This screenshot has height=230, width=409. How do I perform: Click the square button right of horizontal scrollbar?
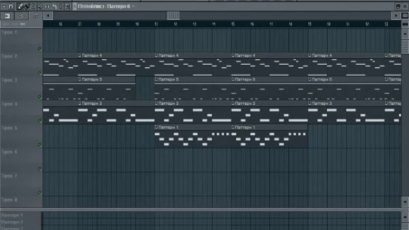coord(405,15)
